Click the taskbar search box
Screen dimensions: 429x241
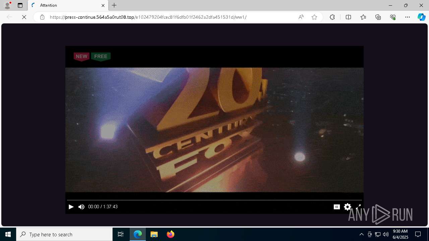click(64, 234)
